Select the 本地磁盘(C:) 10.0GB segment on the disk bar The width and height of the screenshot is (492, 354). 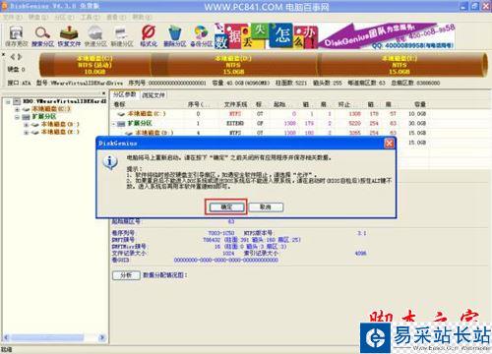[x=94, y=65]
